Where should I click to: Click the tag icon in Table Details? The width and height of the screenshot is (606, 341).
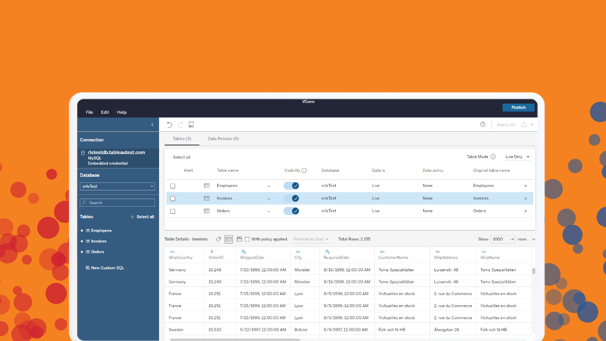tap(218, 239)
